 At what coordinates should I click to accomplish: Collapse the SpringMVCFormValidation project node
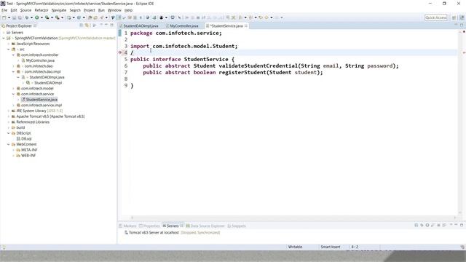pos(4,38)
